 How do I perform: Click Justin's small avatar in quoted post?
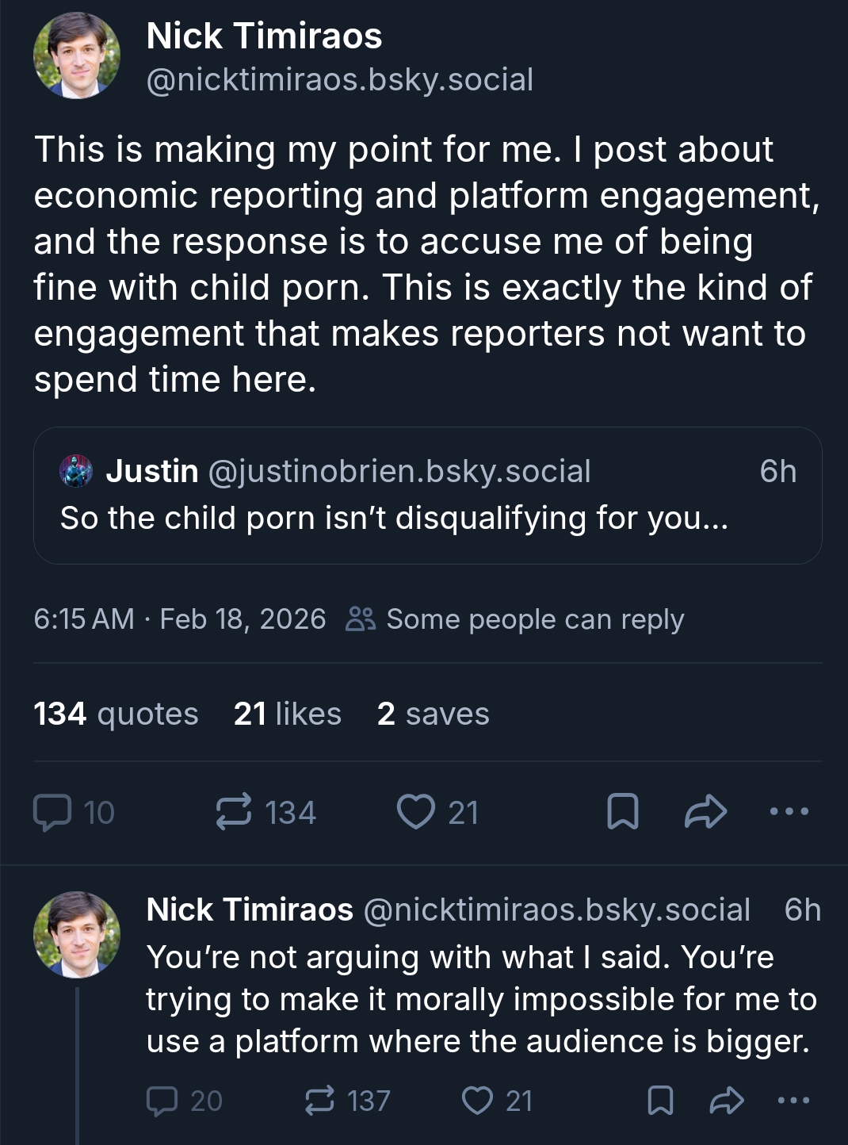76,471
